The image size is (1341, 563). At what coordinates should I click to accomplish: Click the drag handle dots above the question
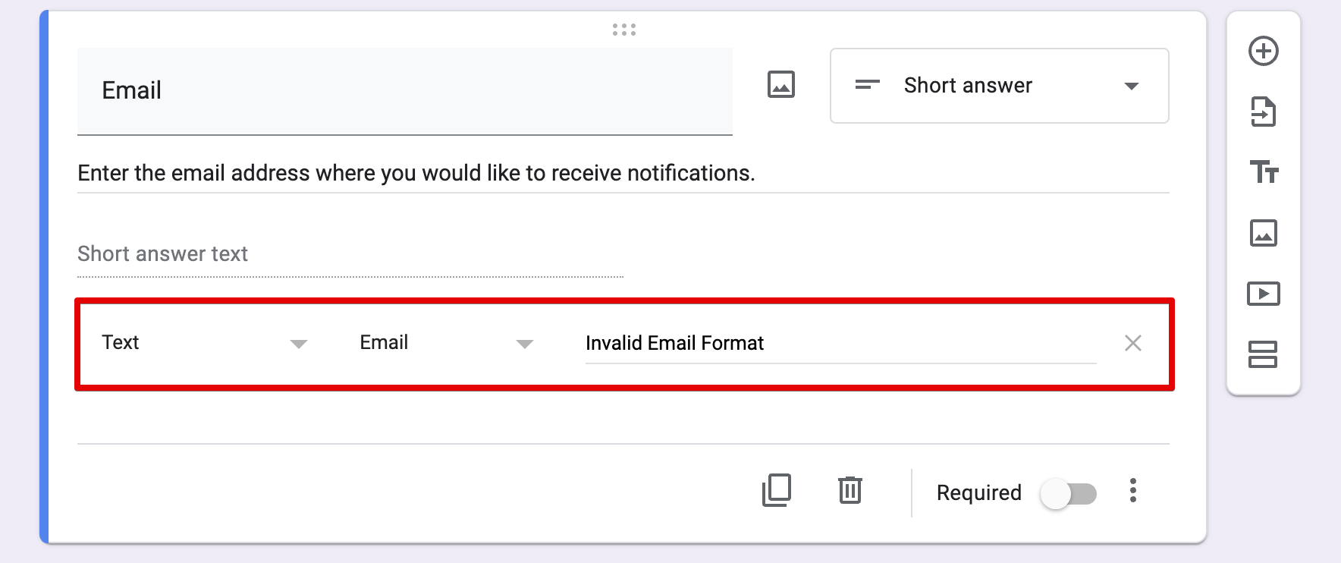coord(623,30)
